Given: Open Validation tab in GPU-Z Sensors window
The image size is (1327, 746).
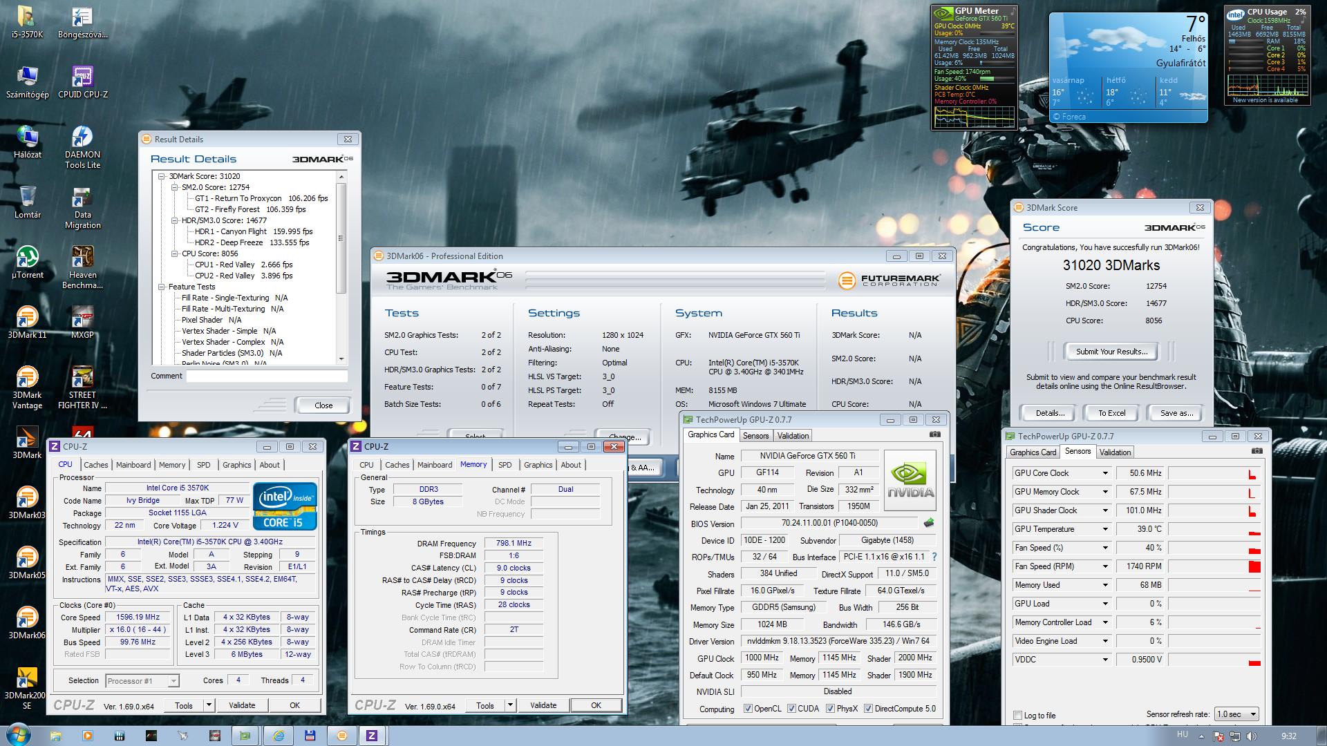Looking at the screenshot, I should pyautogui.click(x=1115, y=452).
